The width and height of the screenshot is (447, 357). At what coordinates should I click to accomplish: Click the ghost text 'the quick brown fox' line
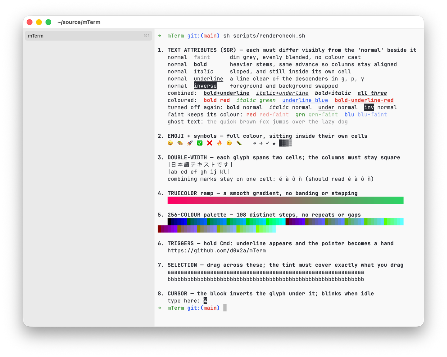coord(277,122)
